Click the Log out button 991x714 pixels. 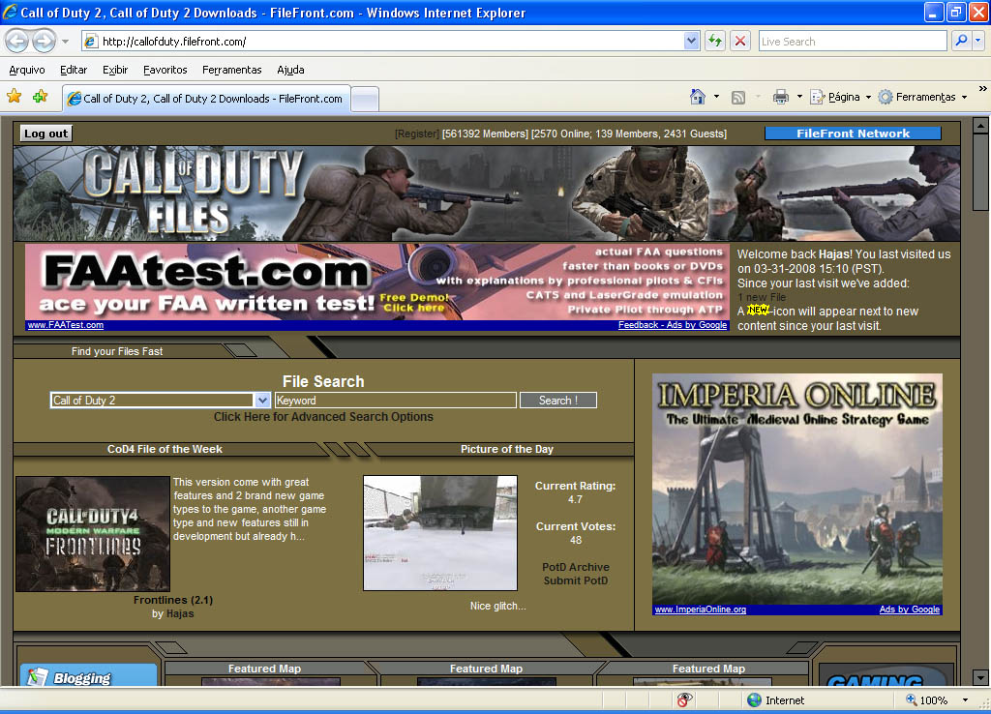pos(45,134)
